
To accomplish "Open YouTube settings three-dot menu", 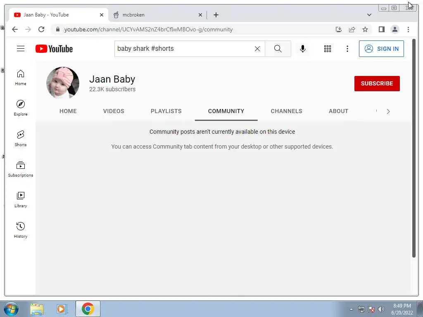I will pos(347,49).
